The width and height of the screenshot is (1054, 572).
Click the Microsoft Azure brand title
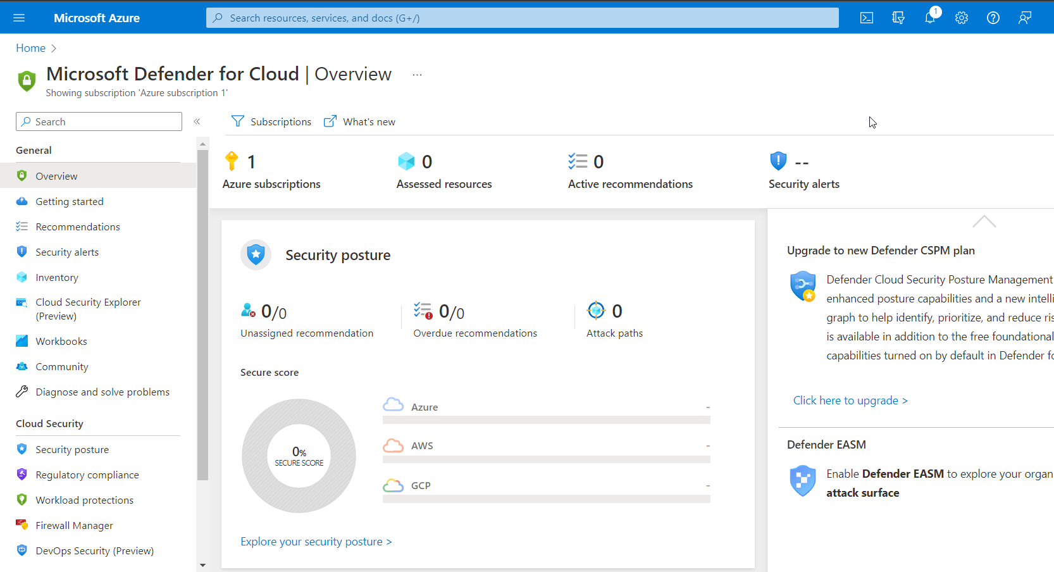pos(97,18)
